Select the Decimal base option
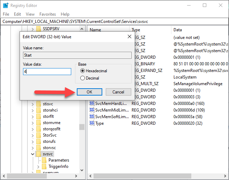Screen dimensions: 229x180 [82, 78]
